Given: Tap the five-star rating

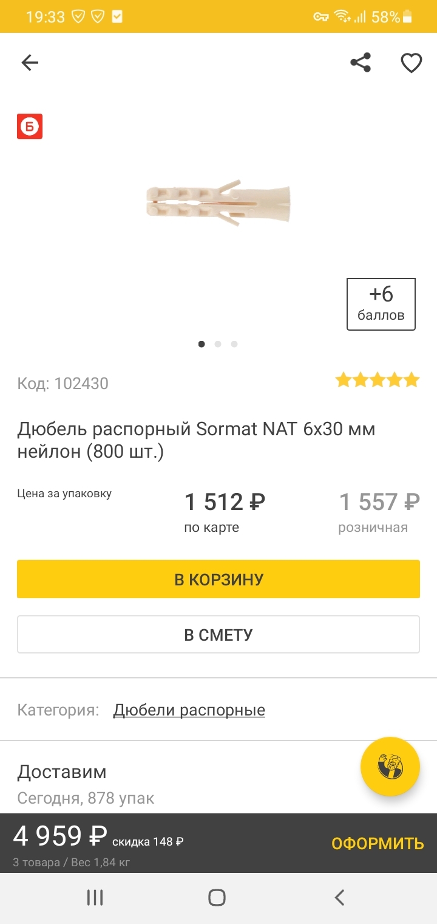Looking at the screenshot, I should [x=377, y=381].
